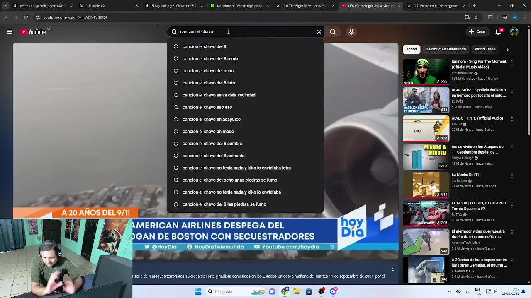The height and width of the screenshot is (298, 531).
Task: Open options for the AGRESIÓN El País video
Action: (x=512, y=91)
